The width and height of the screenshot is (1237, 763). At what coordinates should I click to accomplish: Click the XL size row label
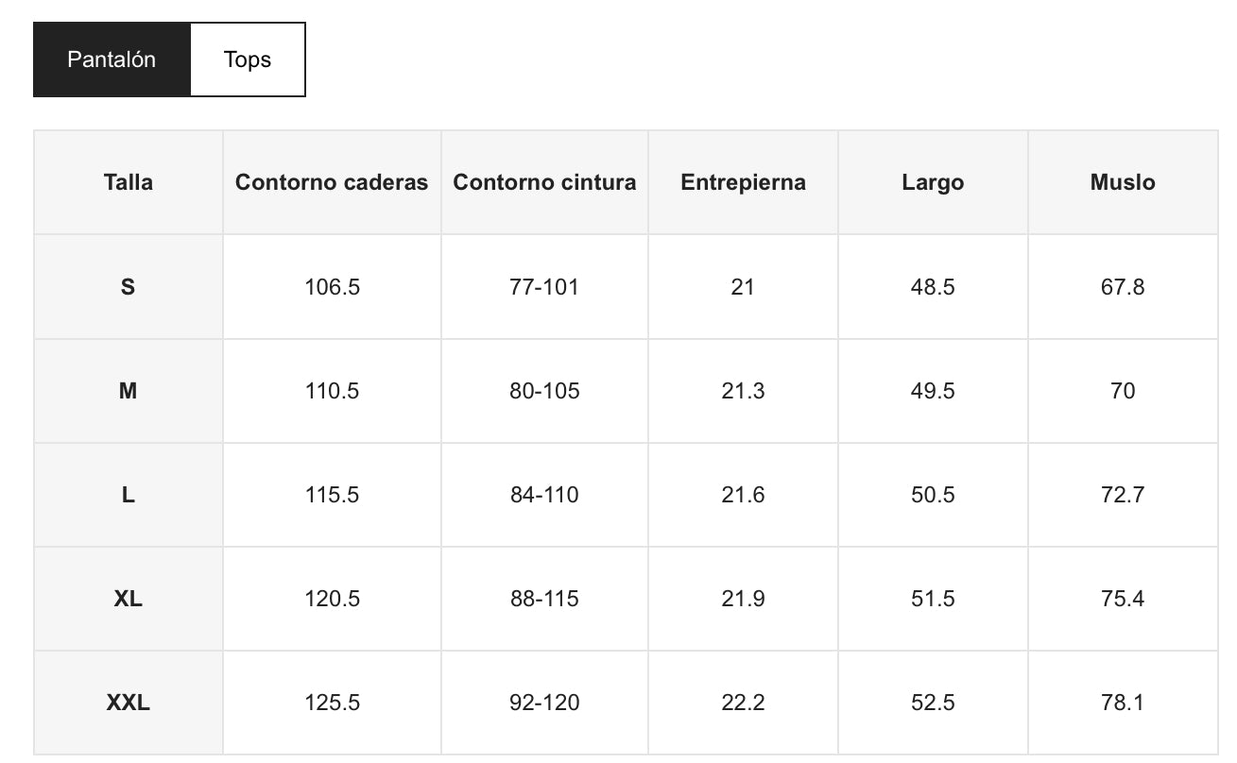pos(129,599)
